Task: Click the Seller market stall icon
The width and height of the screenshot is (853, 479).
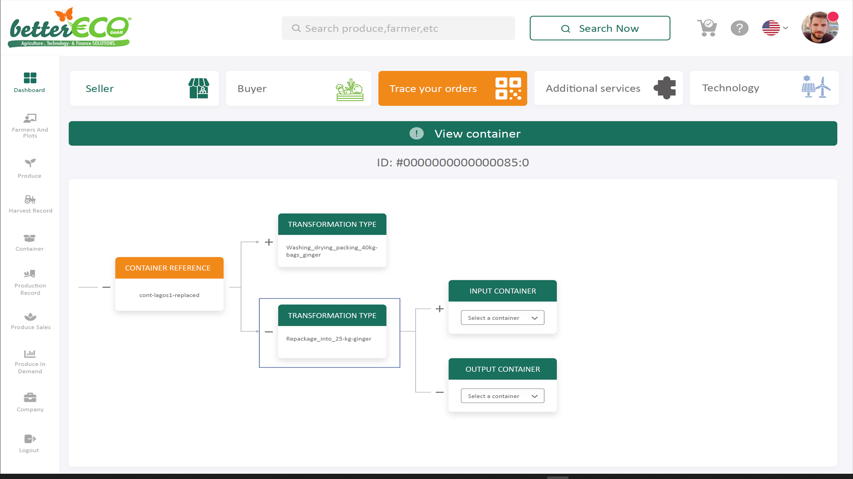Action: (x=199, y=88)
